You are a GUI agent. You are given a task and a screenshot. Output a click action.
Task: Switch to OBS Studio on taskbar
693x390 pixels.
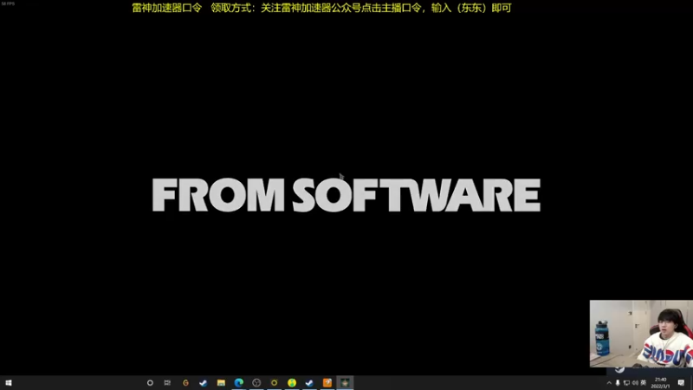point(256,383)
